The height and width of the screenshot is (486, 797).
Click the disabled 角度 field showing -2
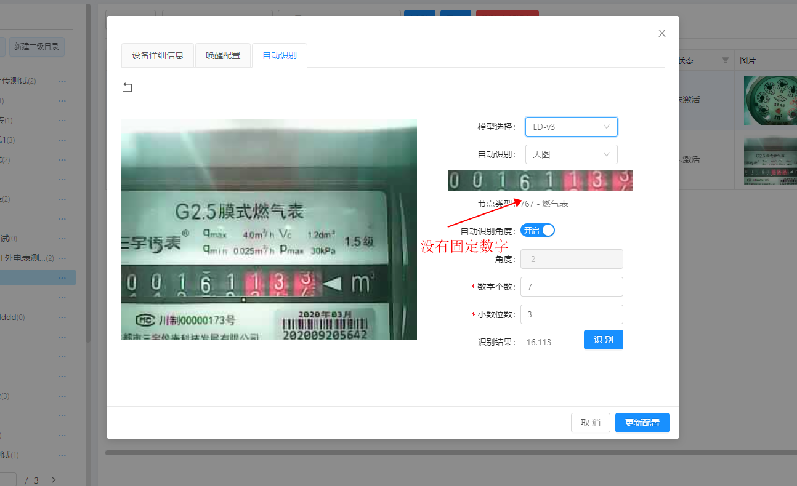click(572, 259)
